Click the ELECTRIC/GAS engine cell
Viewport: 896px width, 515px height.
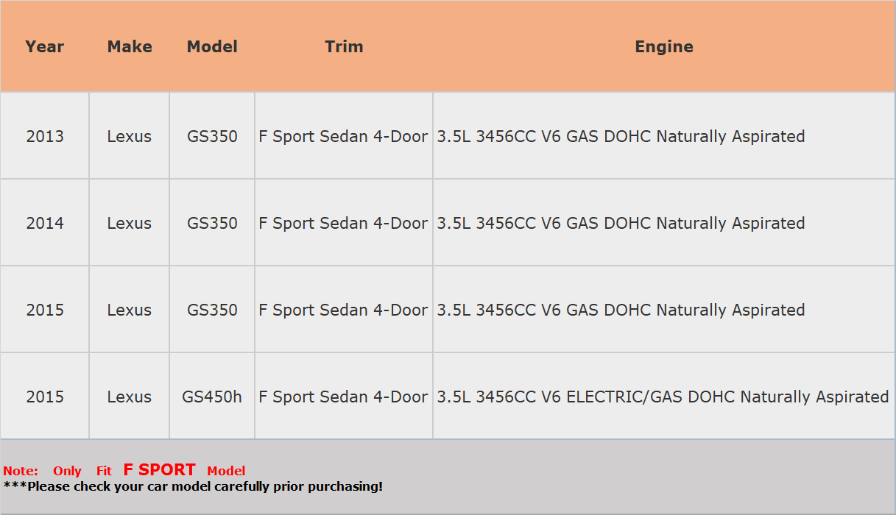pyautogui.click(x=663, y=397)
